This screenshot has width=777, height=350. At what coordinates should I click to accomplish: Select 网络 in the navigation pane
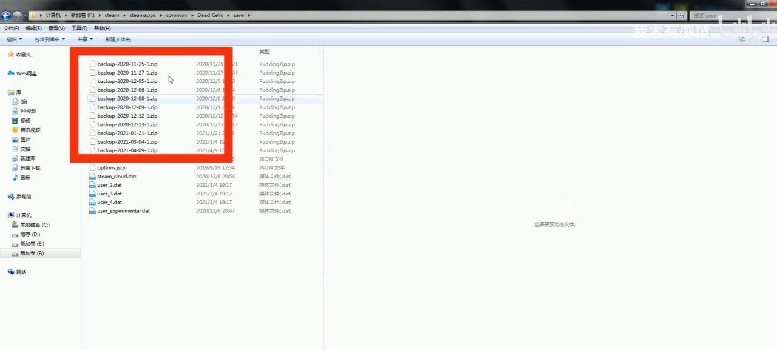21,272
